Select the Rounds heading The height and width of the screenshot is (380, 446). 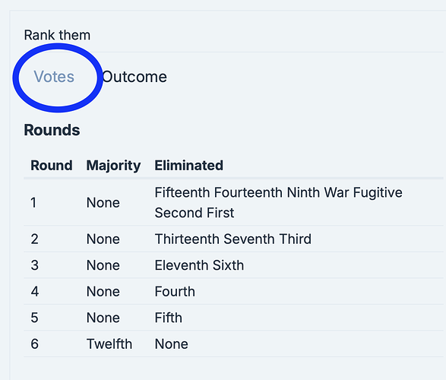(x=52, y=130)
